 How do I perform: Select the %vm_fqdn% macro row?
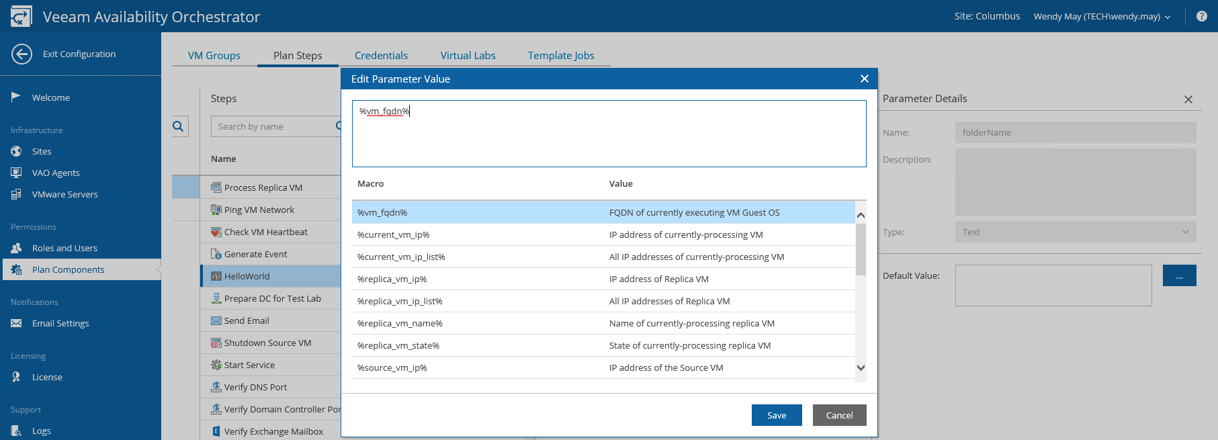click(x=603, y=212)
